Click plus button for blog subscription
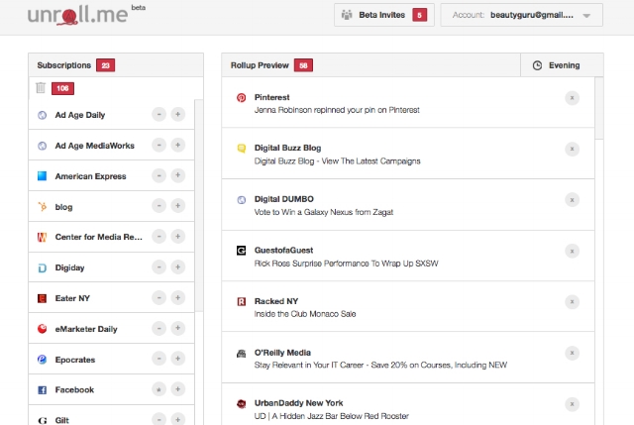Image resolution: width=634 pixels, height=425 pixels. click(177, 206)
